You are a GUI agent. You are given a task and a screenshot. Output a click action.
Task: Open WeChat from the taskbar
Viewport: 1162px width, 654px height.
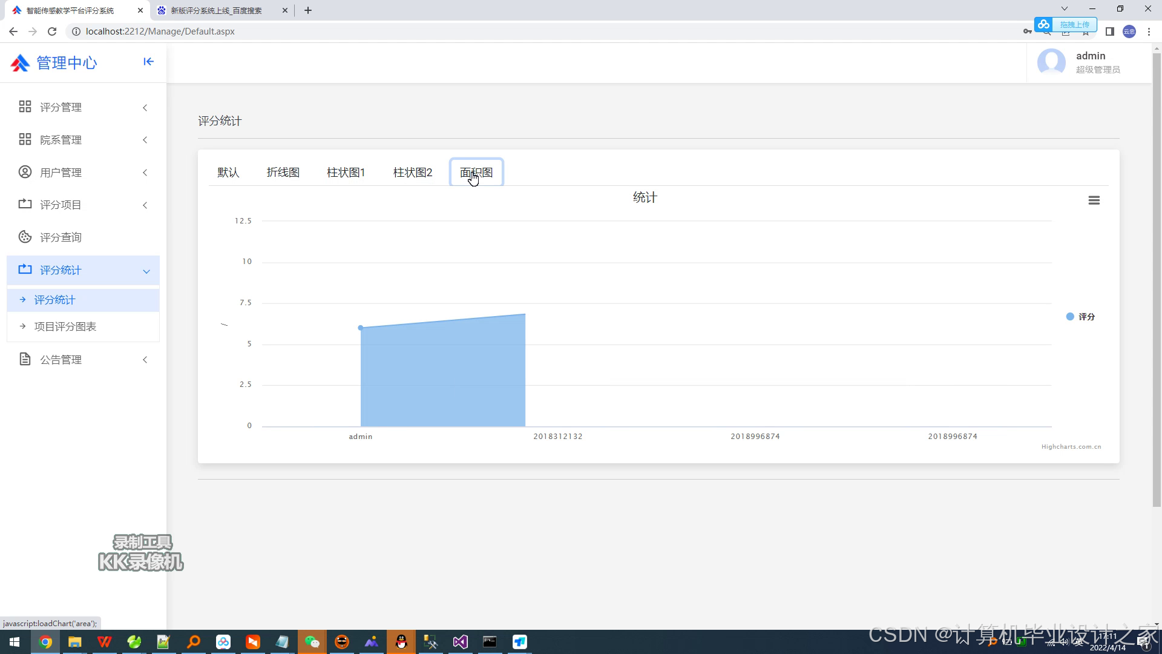[x=312, y=642]
